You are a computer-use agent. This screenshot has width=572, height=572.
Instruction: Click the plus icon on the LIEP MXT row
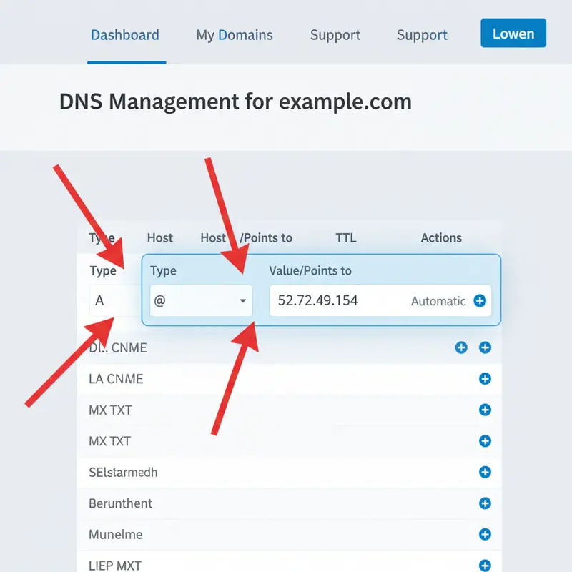click(x=485, y=565)
